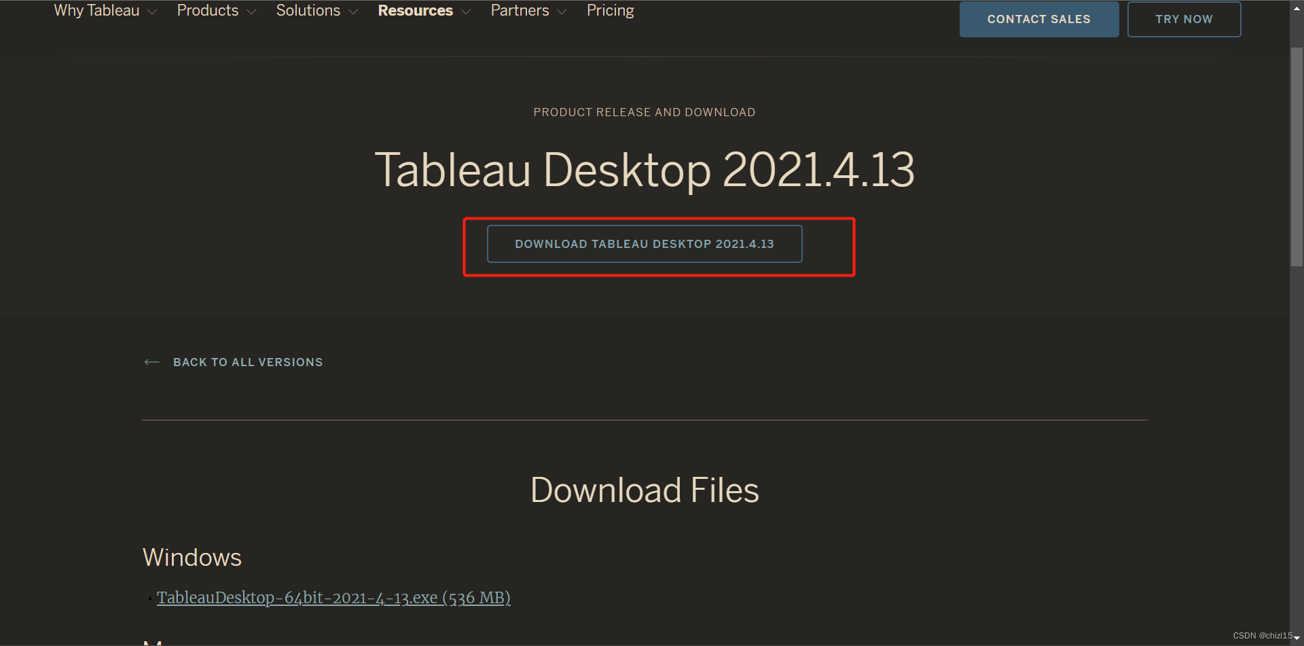
Task: Open the Resources menu
Action: click(x=416, y=11)
